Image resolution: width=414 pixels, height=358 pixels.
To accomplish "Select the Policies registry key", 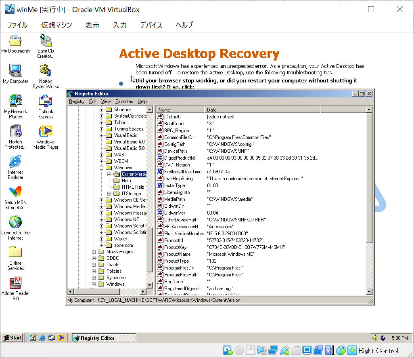I will click(x=114, y=271).
